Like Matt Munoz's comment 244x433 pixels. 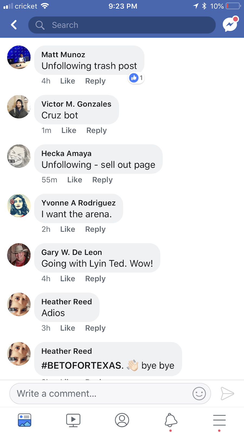coord(68,81)
